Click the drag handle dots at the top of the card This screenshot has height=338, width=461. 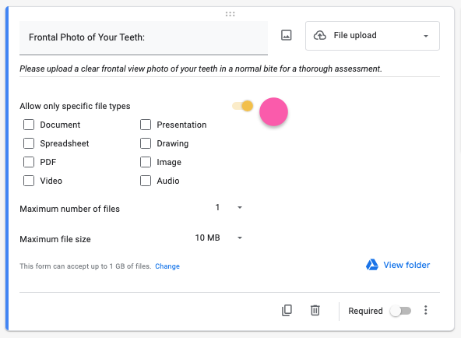point(230,14)
